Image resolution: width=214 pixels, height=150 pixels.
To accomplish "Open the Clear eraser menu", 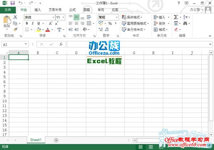I will [x=176, y=29].
